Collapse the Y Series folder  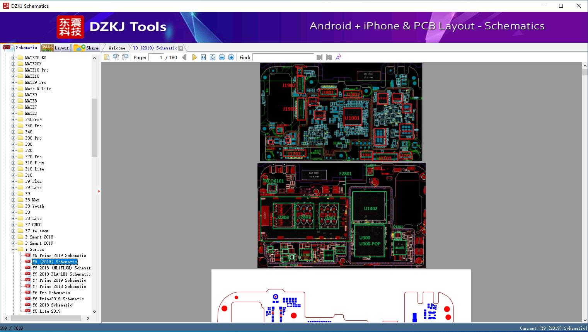[x=13, y=249]
